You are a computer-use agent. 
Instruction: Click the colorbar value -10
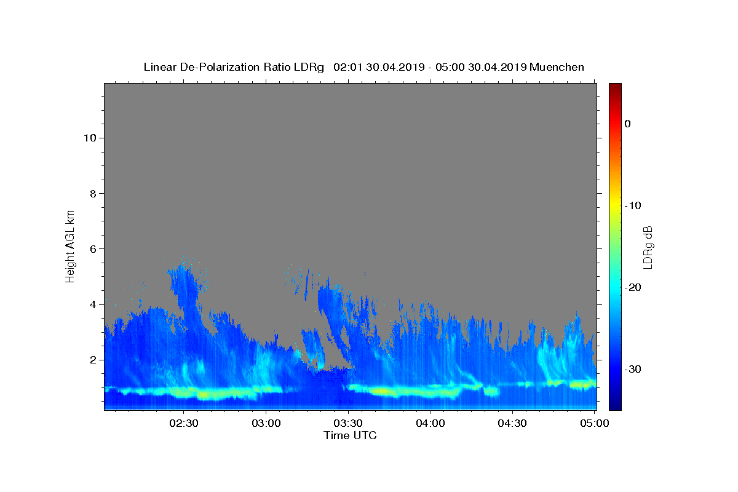click(633, 205)
